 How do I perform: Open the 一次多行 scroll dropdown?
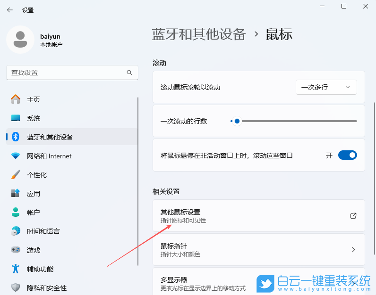coord(326,87)
